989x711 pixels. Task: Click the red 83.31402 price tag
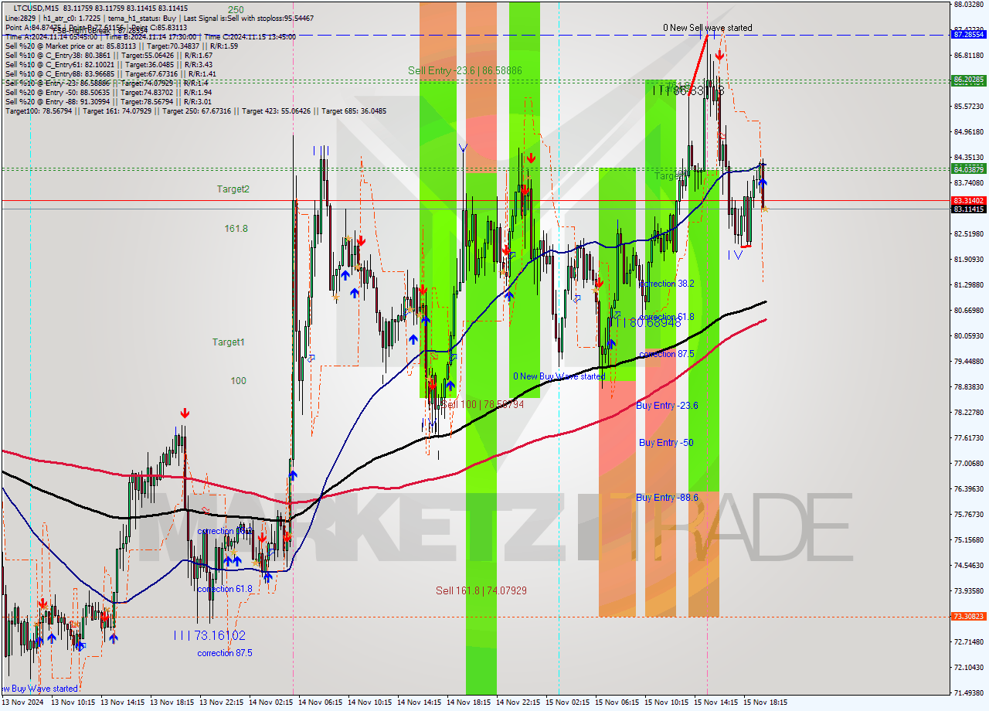tap(969, 200)
